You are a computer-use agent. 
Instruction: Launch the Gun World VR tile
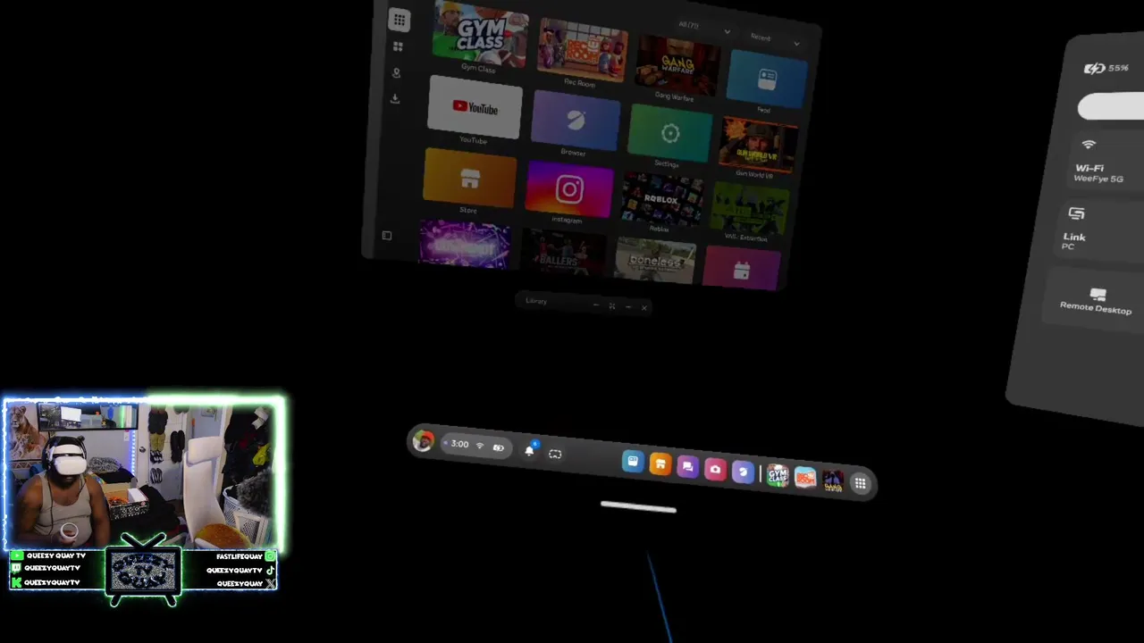pyautogui.click(x=759, y=144)
